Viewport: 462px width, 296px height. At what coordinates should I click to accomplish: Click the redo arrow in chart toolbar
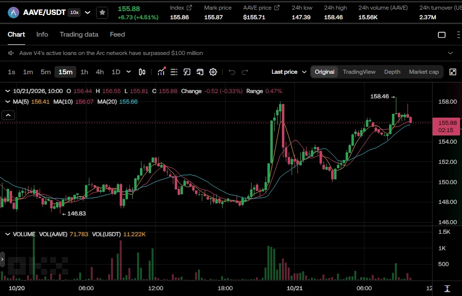pos(245,72)
